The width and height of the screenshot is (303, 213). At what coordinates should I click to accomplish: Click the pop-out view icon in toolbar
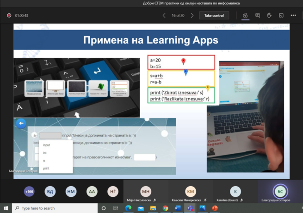pos(281,15)
